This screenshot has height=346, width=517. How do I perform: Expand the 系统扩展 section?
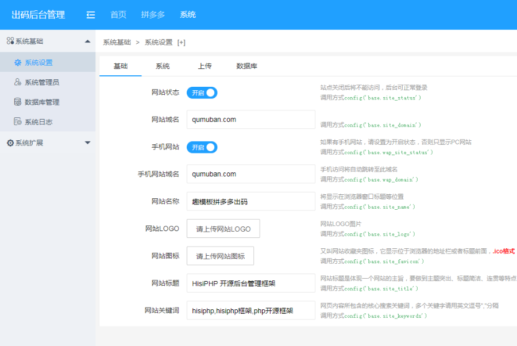click(87, 143)
